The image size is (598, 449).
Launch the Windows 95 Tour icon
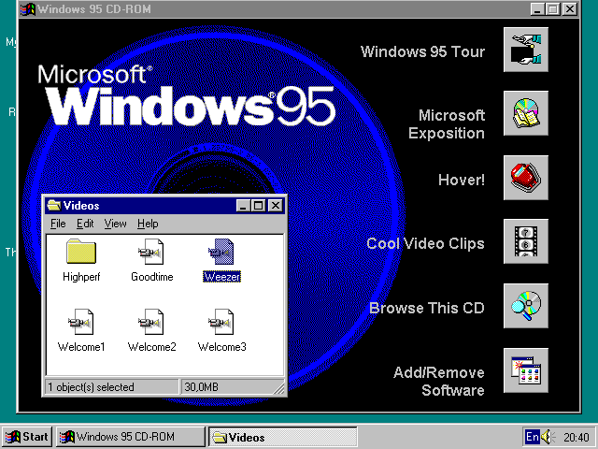click(x=525, y=51)
